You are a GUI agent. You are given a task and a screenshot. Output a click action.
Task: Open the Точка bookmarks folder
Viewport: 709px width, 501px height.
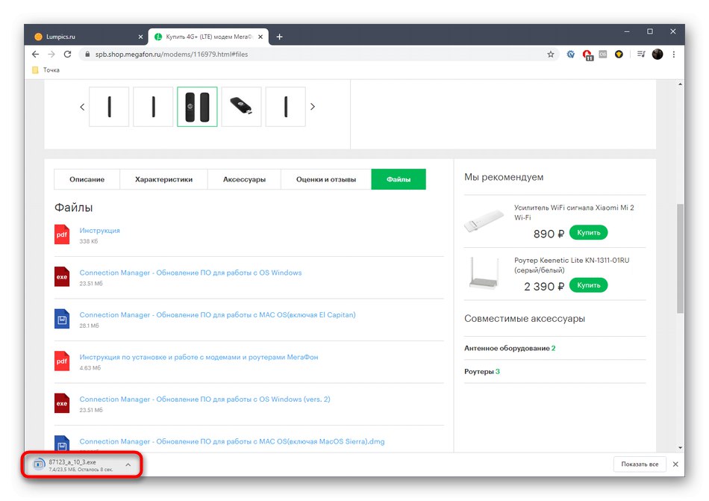(x=46, y=70)
